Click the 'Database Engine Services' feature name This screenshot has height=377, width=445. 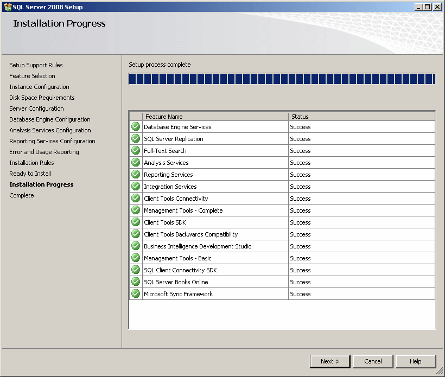click(x=177, y=127)
